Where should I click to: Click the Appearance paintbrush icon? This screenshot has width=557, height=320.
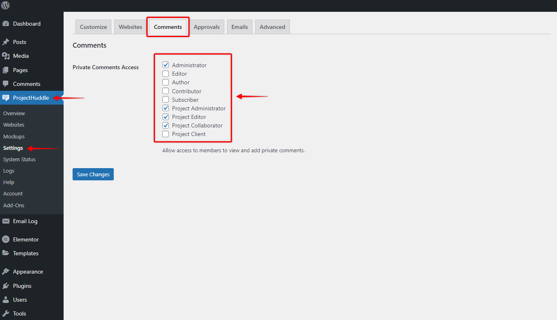pyautogui.click(x=6, y=272)
